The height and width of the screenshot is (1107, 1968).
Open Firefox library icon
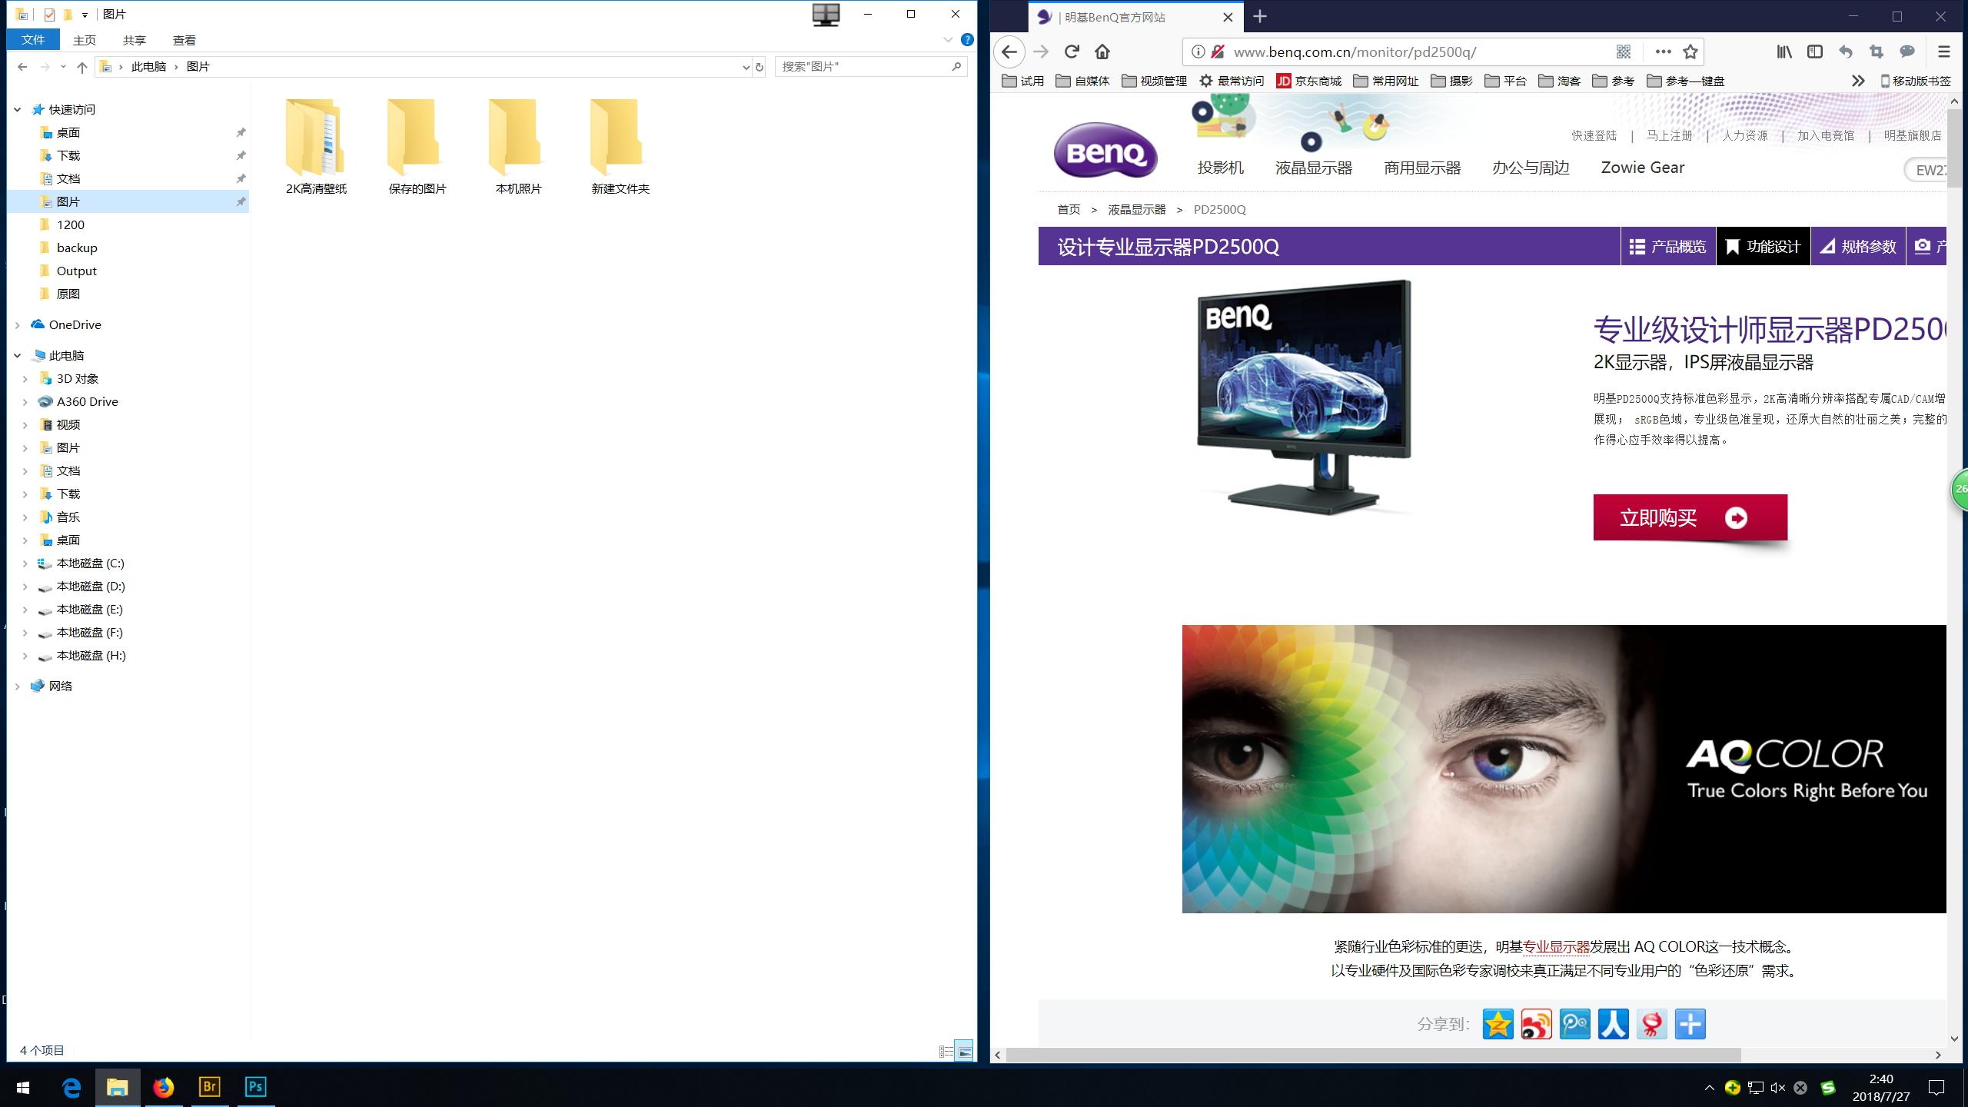[x=1784, y=52]
